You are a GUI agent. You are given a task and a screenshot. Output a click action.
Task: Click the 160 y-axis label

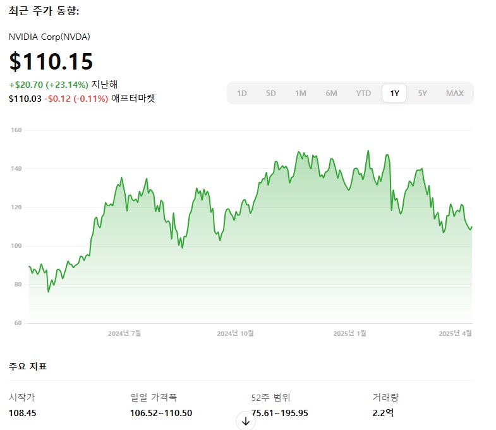(16, 130)
